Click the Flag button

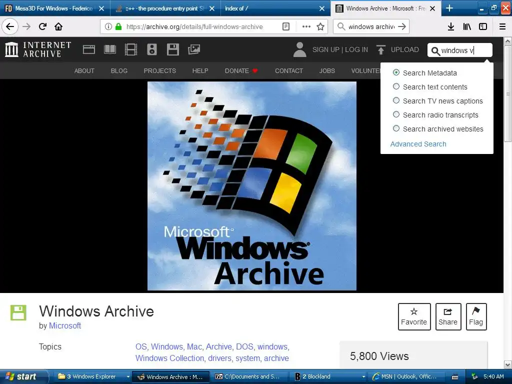tap(476, 316)
